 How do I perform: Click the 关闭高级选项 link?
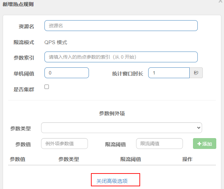[112, 181]
